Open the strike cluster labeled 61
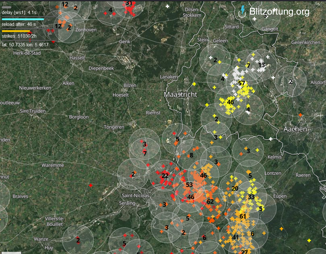 [243, 216]
